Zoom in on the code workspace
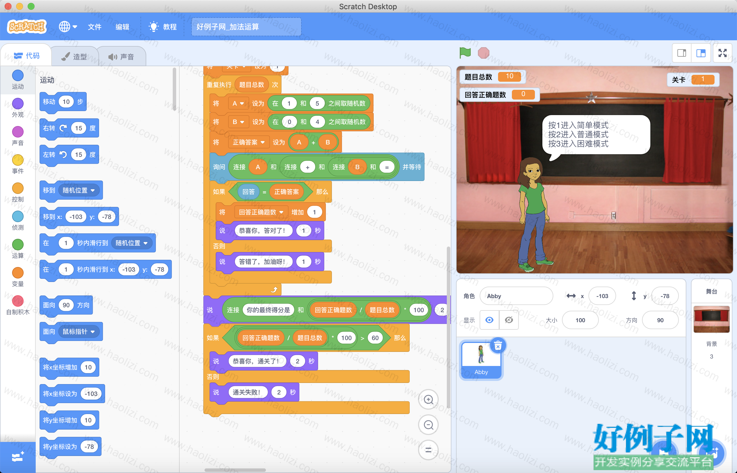The height and width of the screenshot is (473, 737). pyautogui.click(x=428, y=400)
